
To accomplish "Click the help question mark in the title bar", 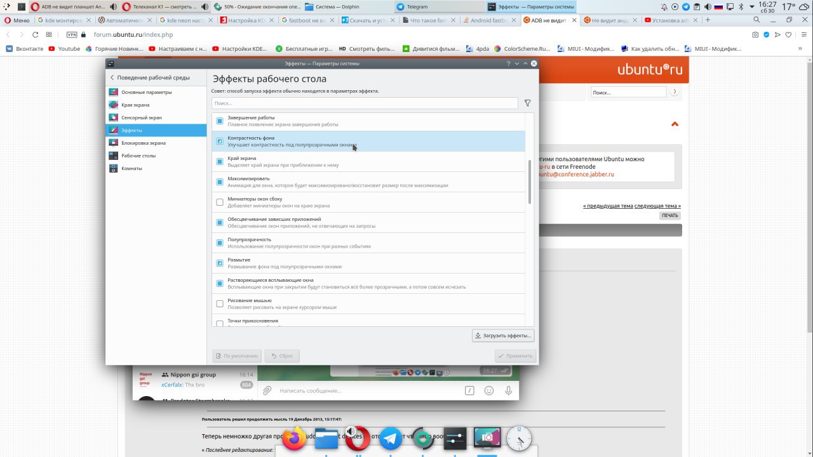I will tap(509, 63).
